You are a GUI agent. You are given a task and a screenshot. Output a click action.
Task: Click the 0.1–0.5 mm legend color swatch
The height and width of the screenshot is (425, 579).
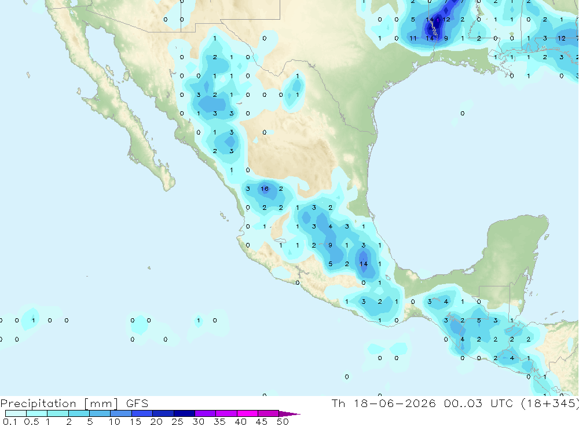(x=16, y=413)
